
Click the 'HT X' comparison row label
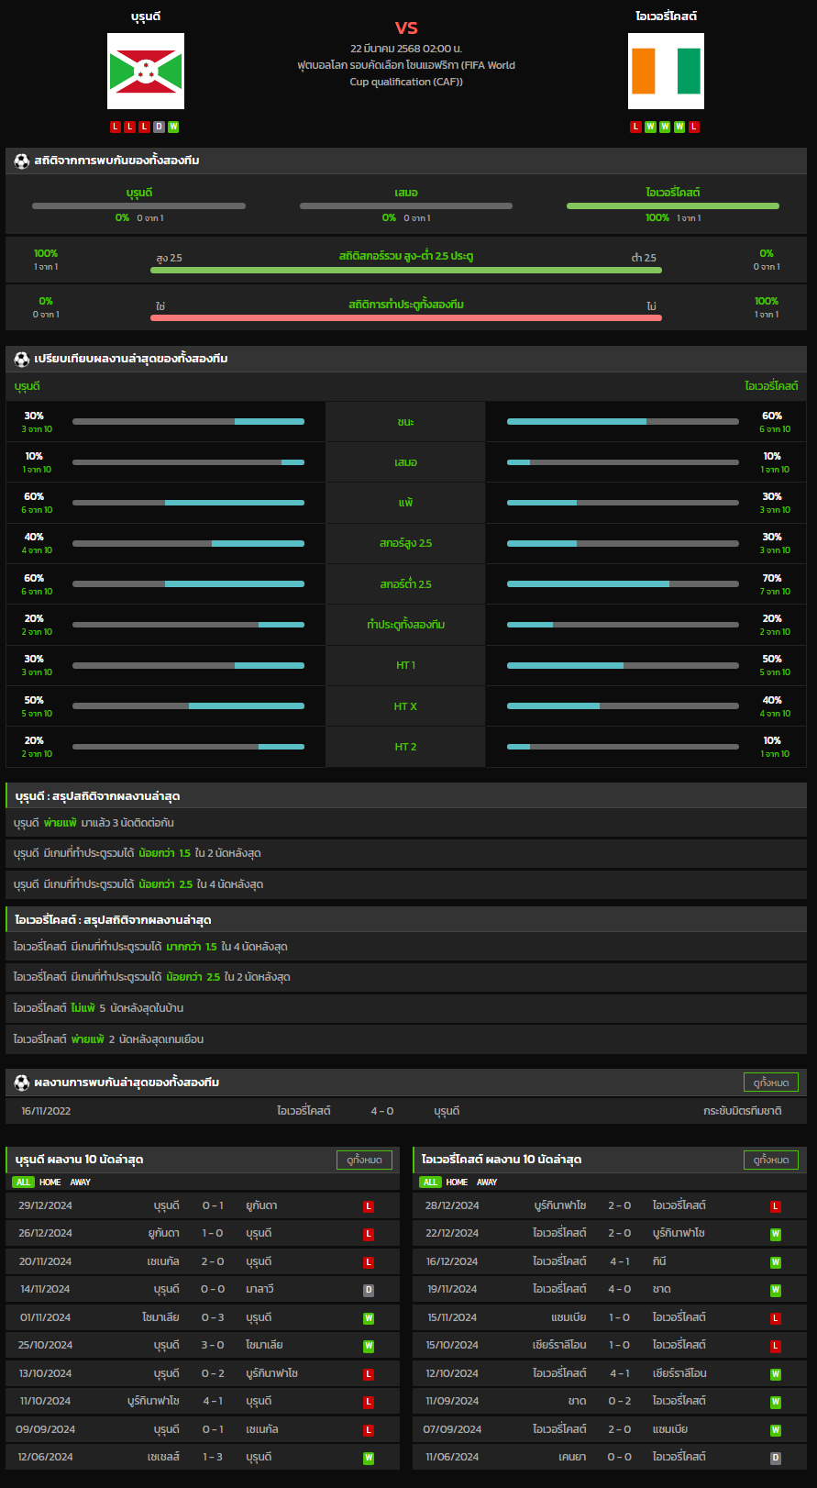405,706
